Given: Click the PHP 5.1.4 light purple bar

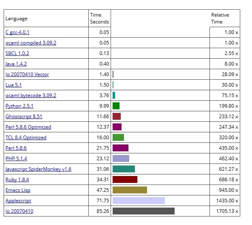Looking at the screenshot, I should 121,159.
